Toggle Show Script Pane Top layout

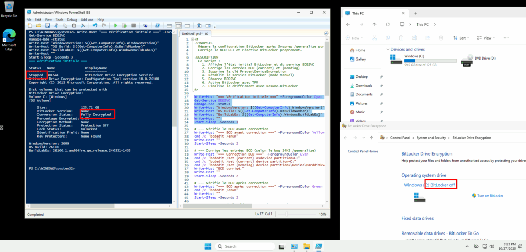pyautogui.click(x=169, y=25)
